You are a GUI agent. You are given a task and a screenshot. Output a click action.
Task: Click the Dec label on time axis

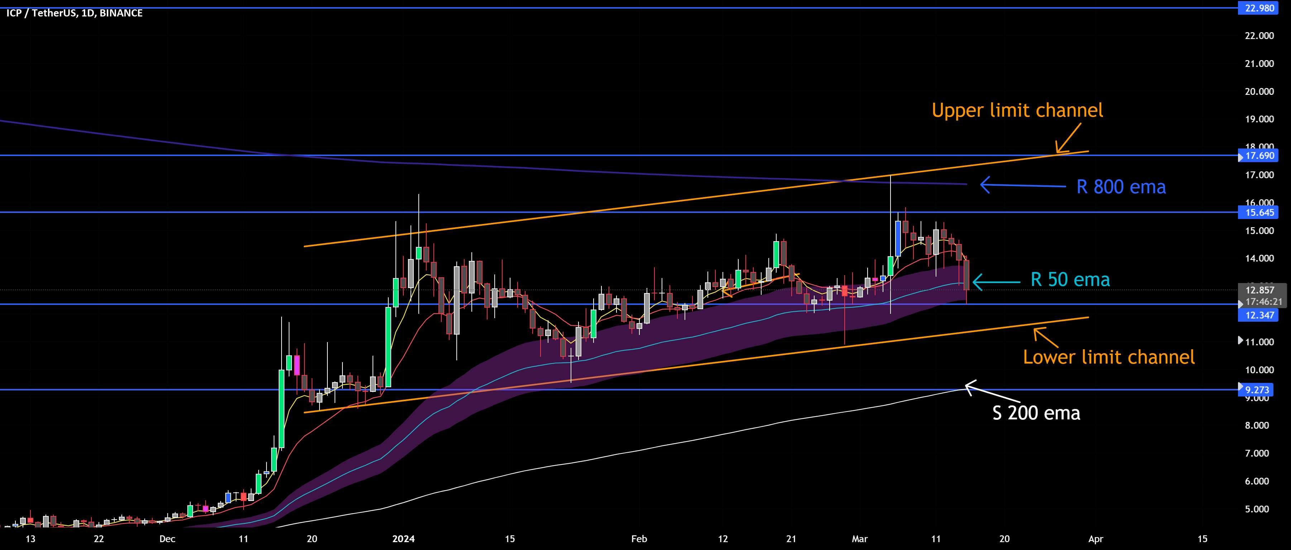167,539
